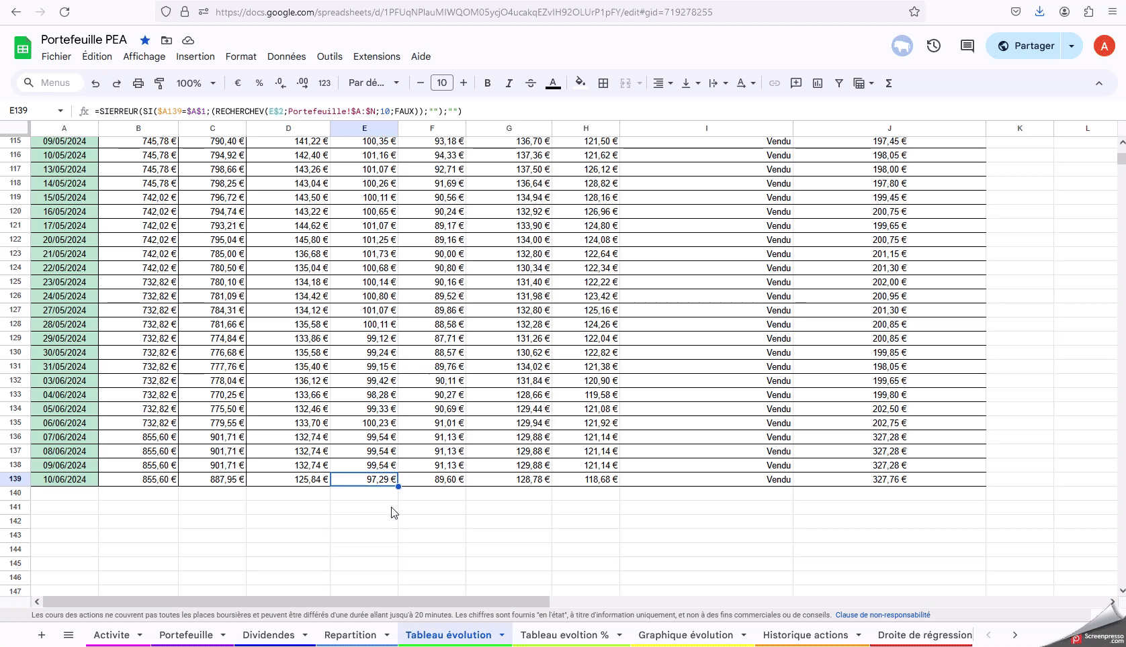1126x647 pixels.
Task: Select the paint format roller tool
Action: point(160,83)
